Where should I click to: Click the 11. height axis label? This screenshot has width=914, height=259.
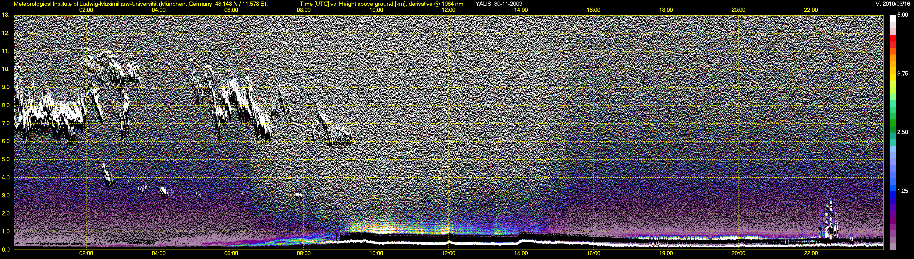(x=6, y=51)
